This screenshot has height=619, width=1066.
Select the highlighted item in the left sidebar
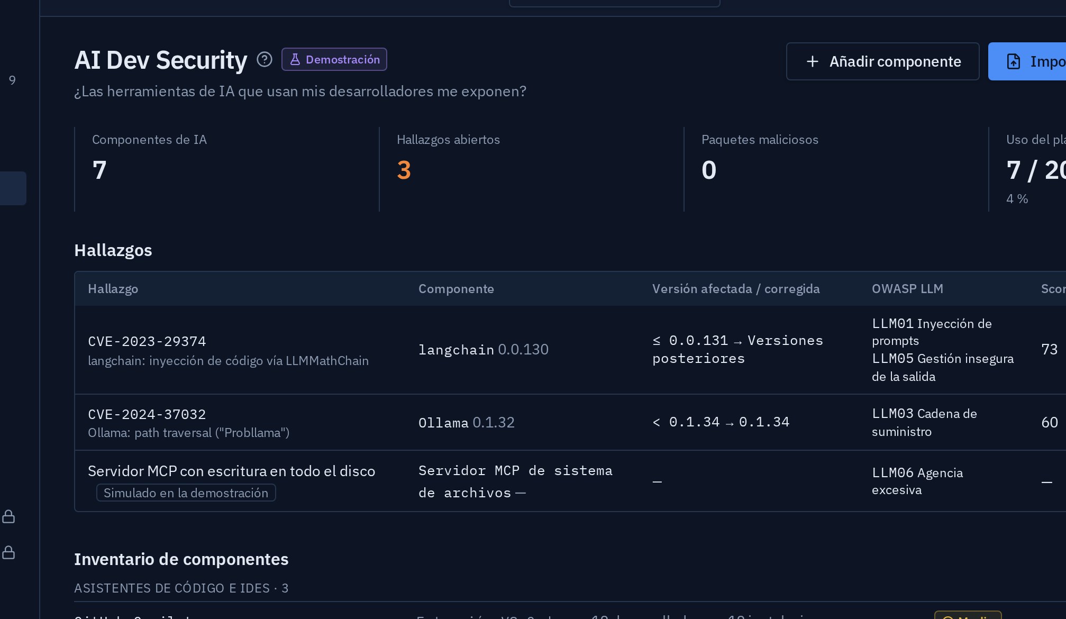[x=13, y=188]
